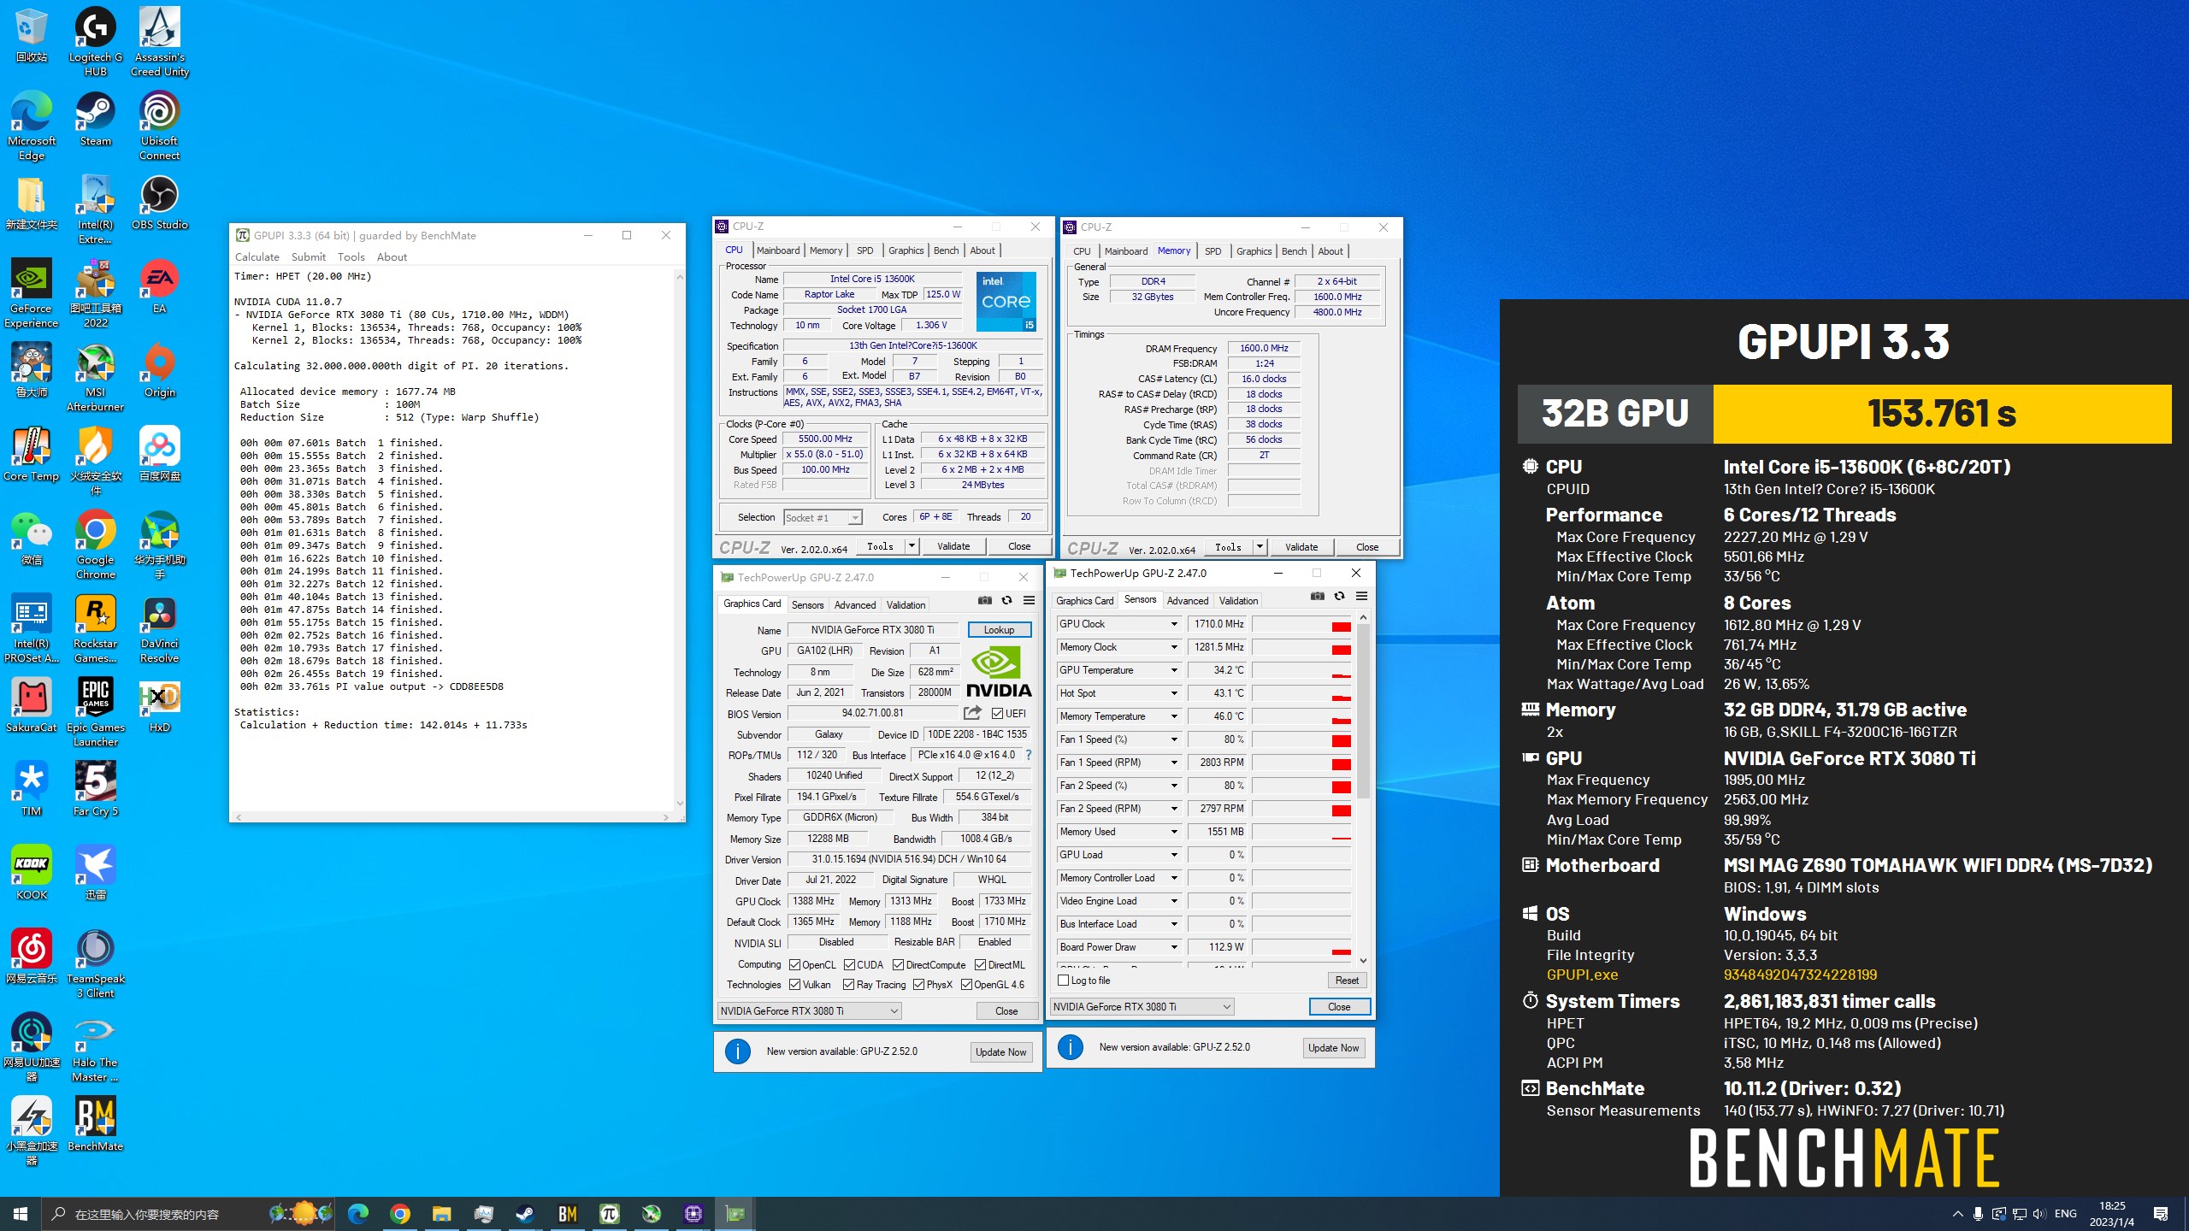The height and width of the screenshot is (1231, 2189).
Task: Enable the Log to file checkbox
Action: (1064, 981)
